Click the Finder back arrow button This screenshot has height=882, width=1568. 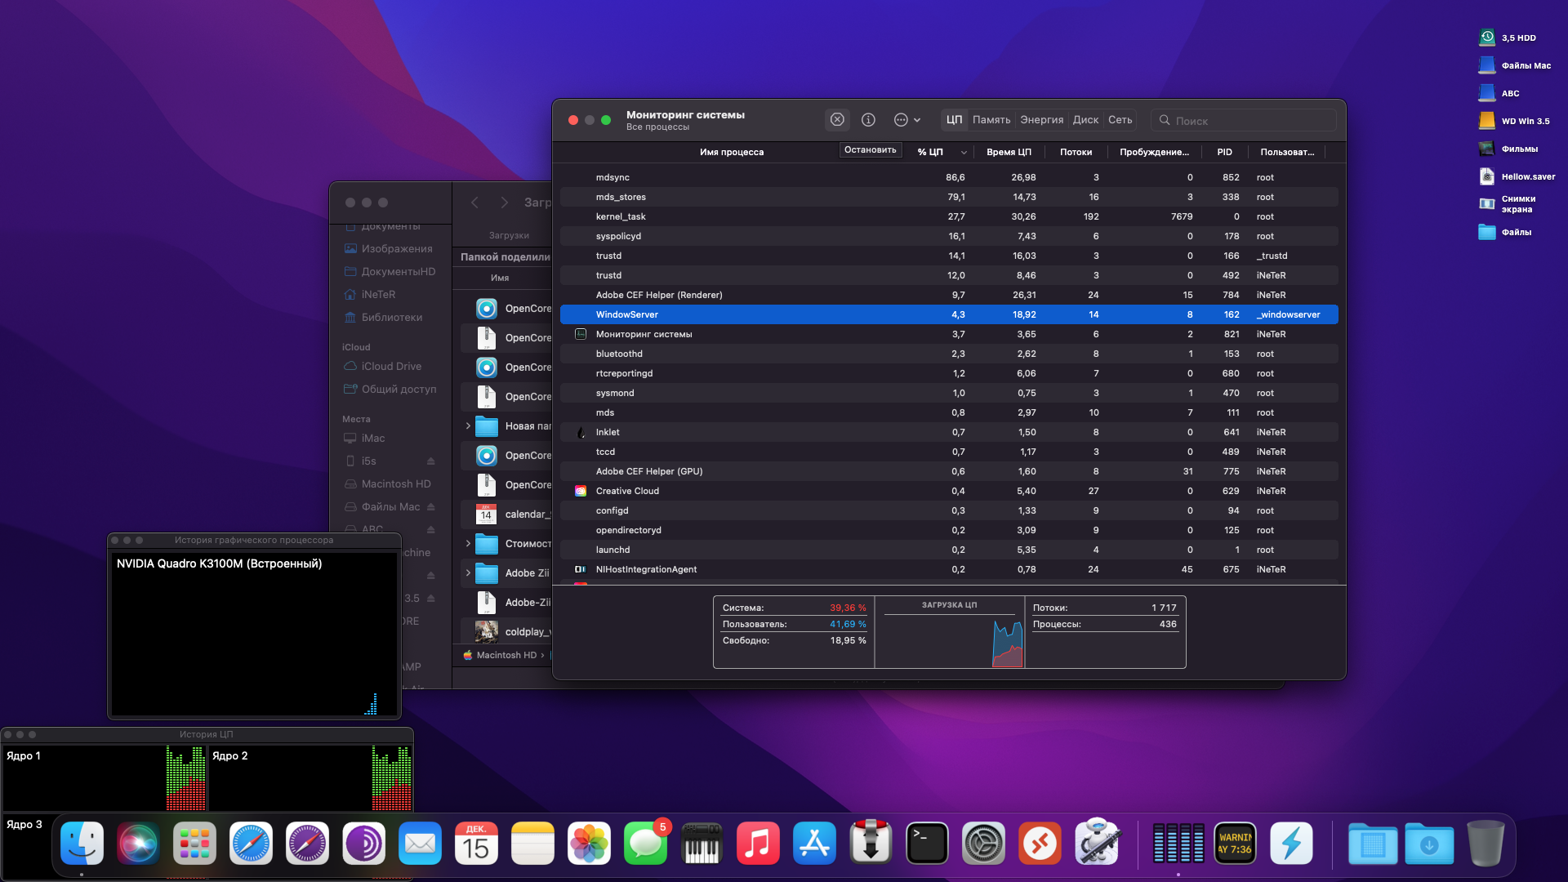474,203
